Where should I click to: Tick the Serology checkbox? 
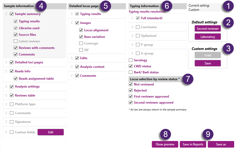click(131, 60)
